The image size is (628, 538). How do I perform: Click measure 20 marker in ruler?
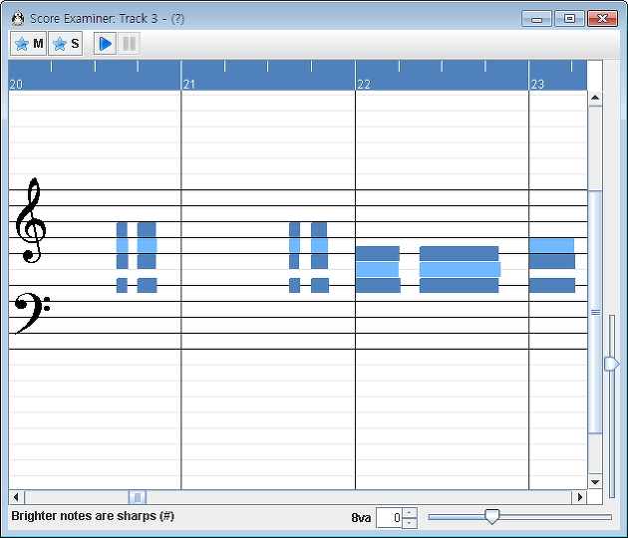click(16, 84)
